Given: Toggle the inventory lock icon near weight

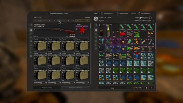Looking at the screenshot, I should tap(147, 88).
